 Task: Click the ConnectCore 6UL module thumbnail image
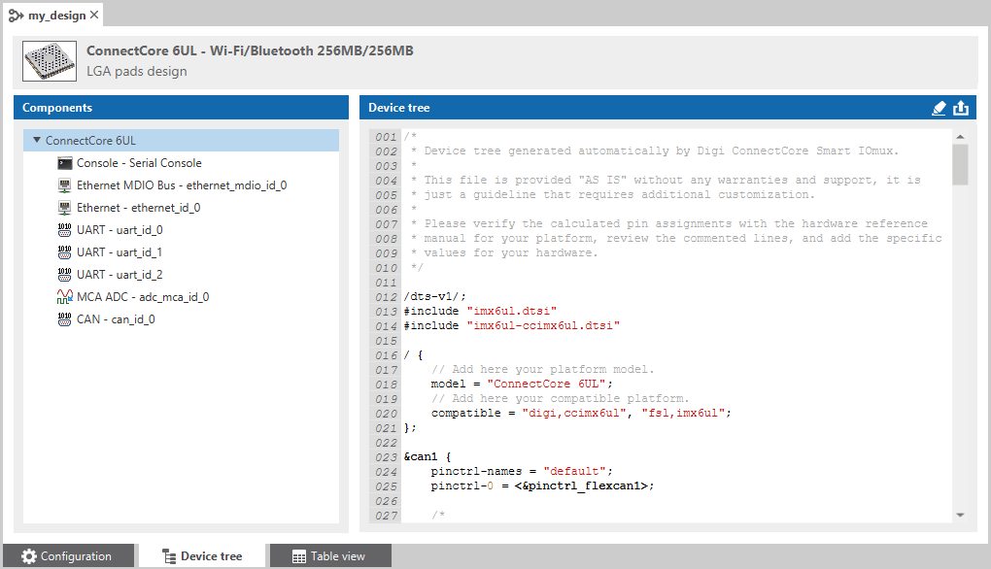49,60
